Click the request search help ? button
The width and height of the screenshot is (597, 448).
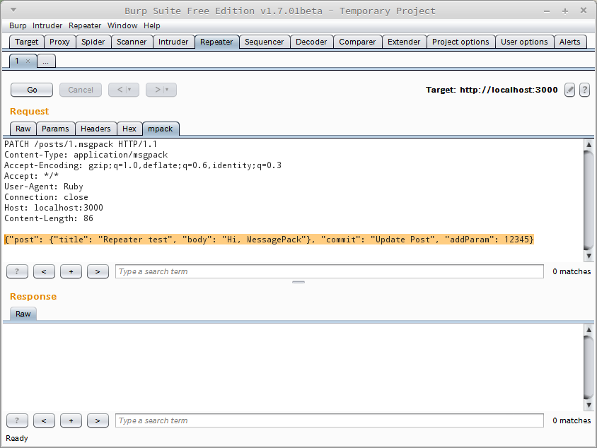pyautogui.click(x=17, y=271)
